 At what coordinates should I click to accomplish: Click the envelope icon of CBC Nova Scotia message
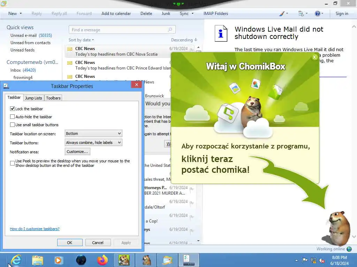70,49
